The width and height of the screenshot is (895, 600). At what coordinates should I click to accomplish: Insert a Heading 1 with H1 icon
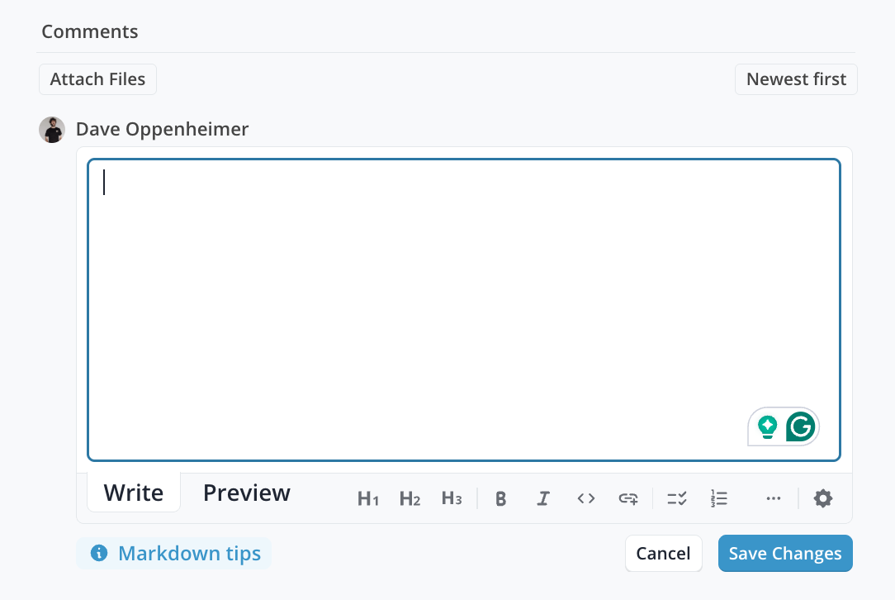tap(368, 498)
